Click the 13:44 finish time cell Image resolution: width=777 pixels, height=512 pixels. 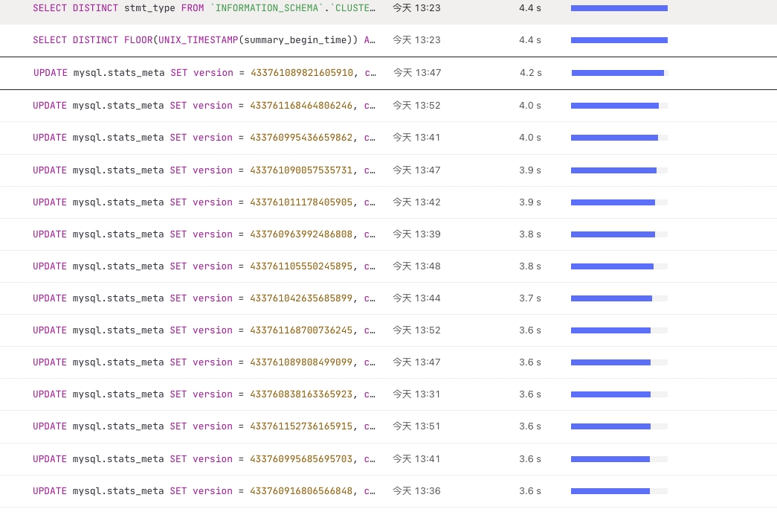pos(416,298)
